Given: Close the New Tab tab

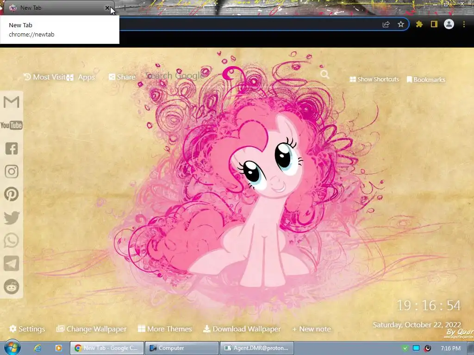Looking at the screenshot, I should pyautogui.click(x=107, y=8).
